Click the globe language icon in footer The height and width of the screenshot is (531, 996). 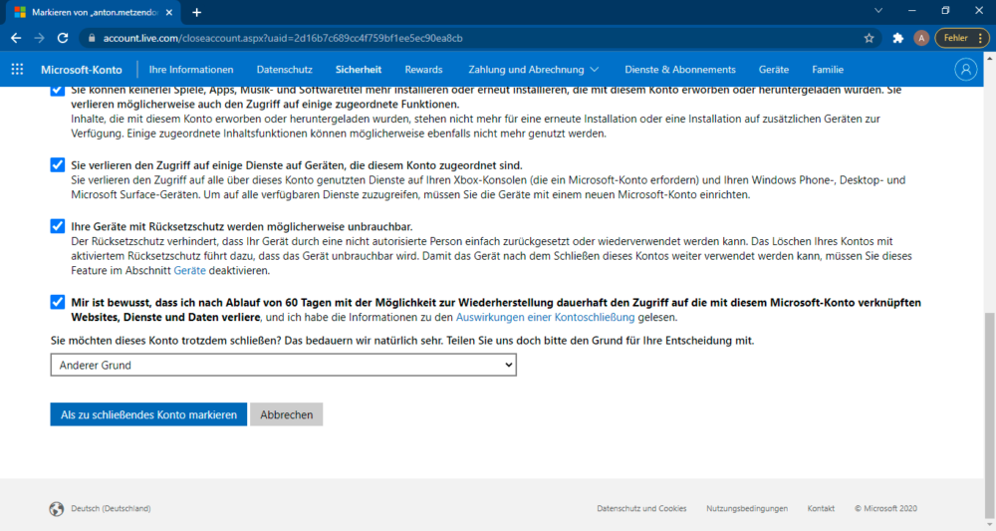point(57,509)
